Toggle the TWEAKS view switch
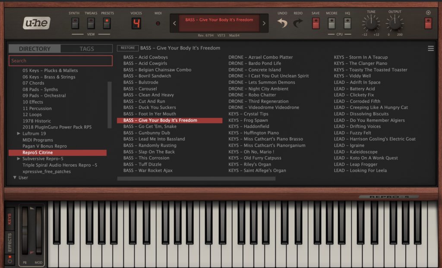This screenshot has height=268, width=442. tap(91, 23)
